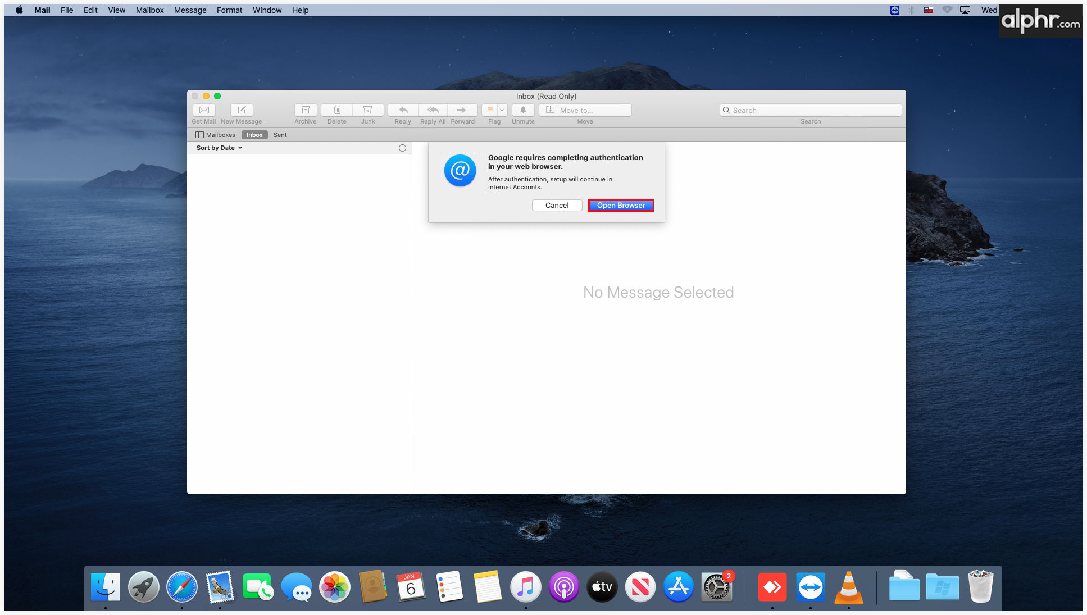Open System Preferences from the Dock
The width and height of the screenshot is (1087, 615).
716,587
